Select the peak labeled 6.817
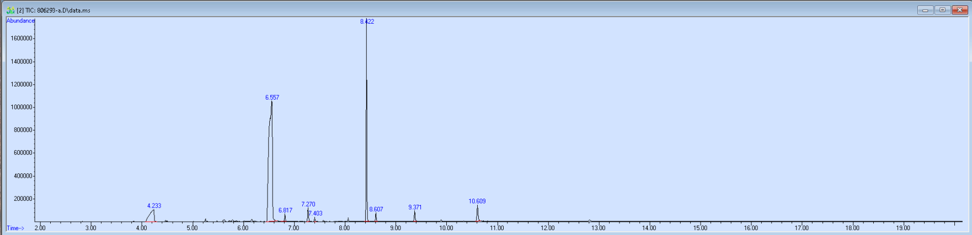Image resolution: width=972 pixels, height=235 pixels. coord(285,210)
